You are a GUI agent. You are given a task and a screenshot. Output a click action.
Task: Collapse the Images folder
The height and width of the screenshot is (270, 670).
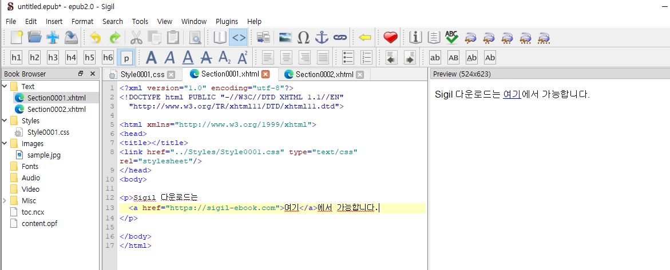pos(4,143)
